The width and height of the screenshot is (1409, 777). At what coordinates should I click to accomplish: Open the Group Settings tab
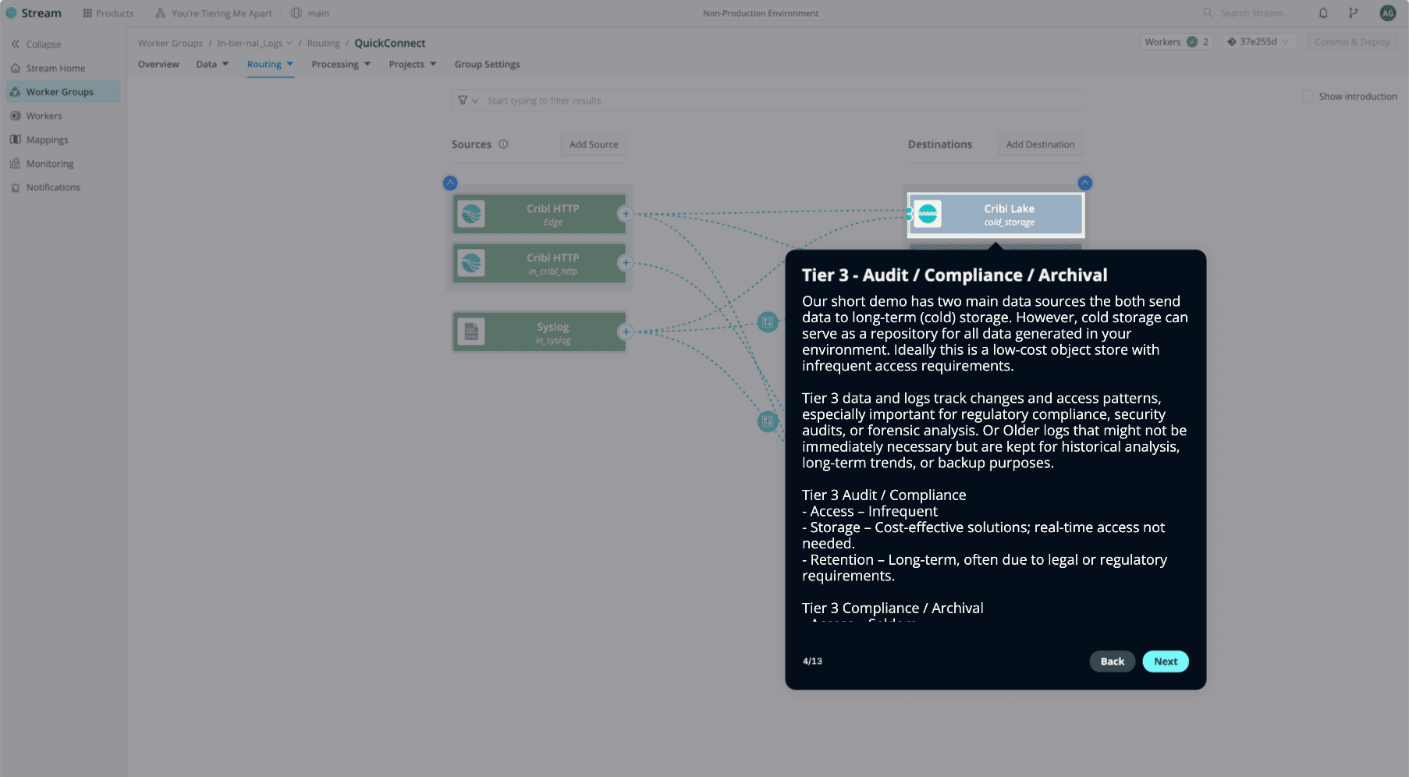coord(487,64)
